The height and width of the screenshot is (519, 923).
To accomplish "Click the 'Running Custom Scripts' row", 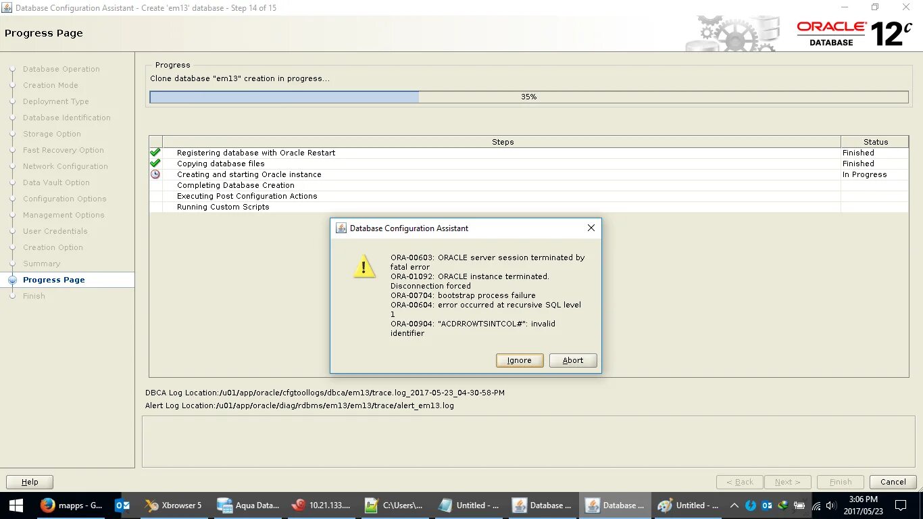I will (529, 207).
